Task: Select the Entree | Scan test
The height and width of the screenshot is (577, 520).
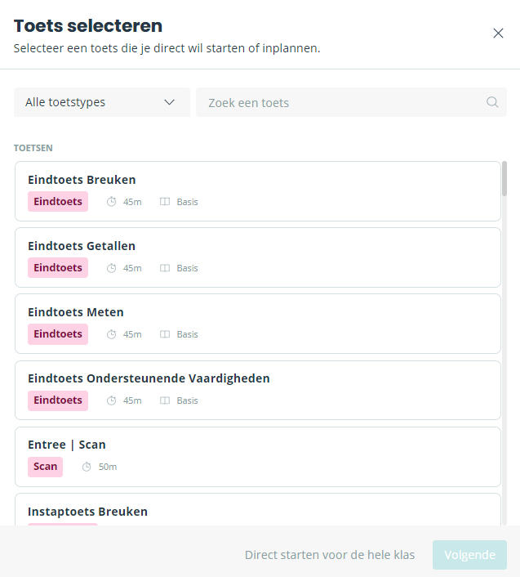Action: point(258,457)
